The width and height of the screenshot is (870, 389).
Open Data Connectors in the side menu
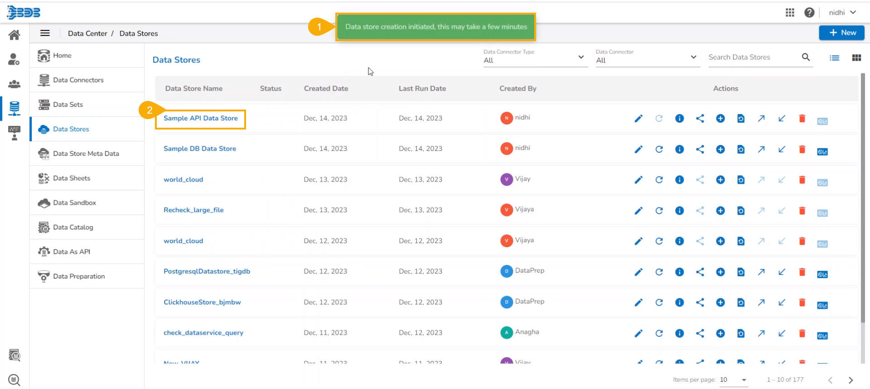(78, 80)
